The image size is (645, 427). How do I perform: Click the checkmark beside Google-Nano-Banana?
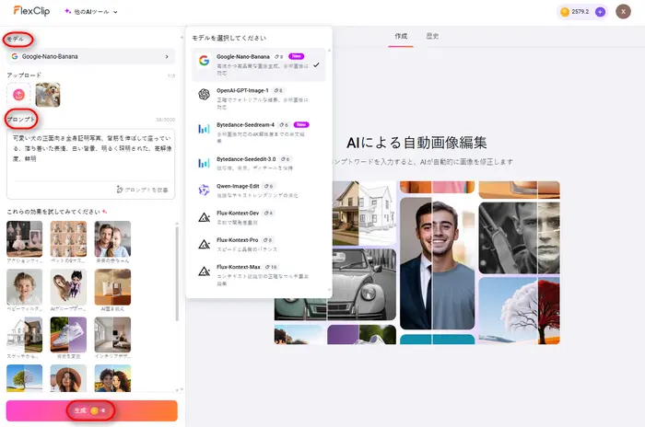click(x=316, y=65)
